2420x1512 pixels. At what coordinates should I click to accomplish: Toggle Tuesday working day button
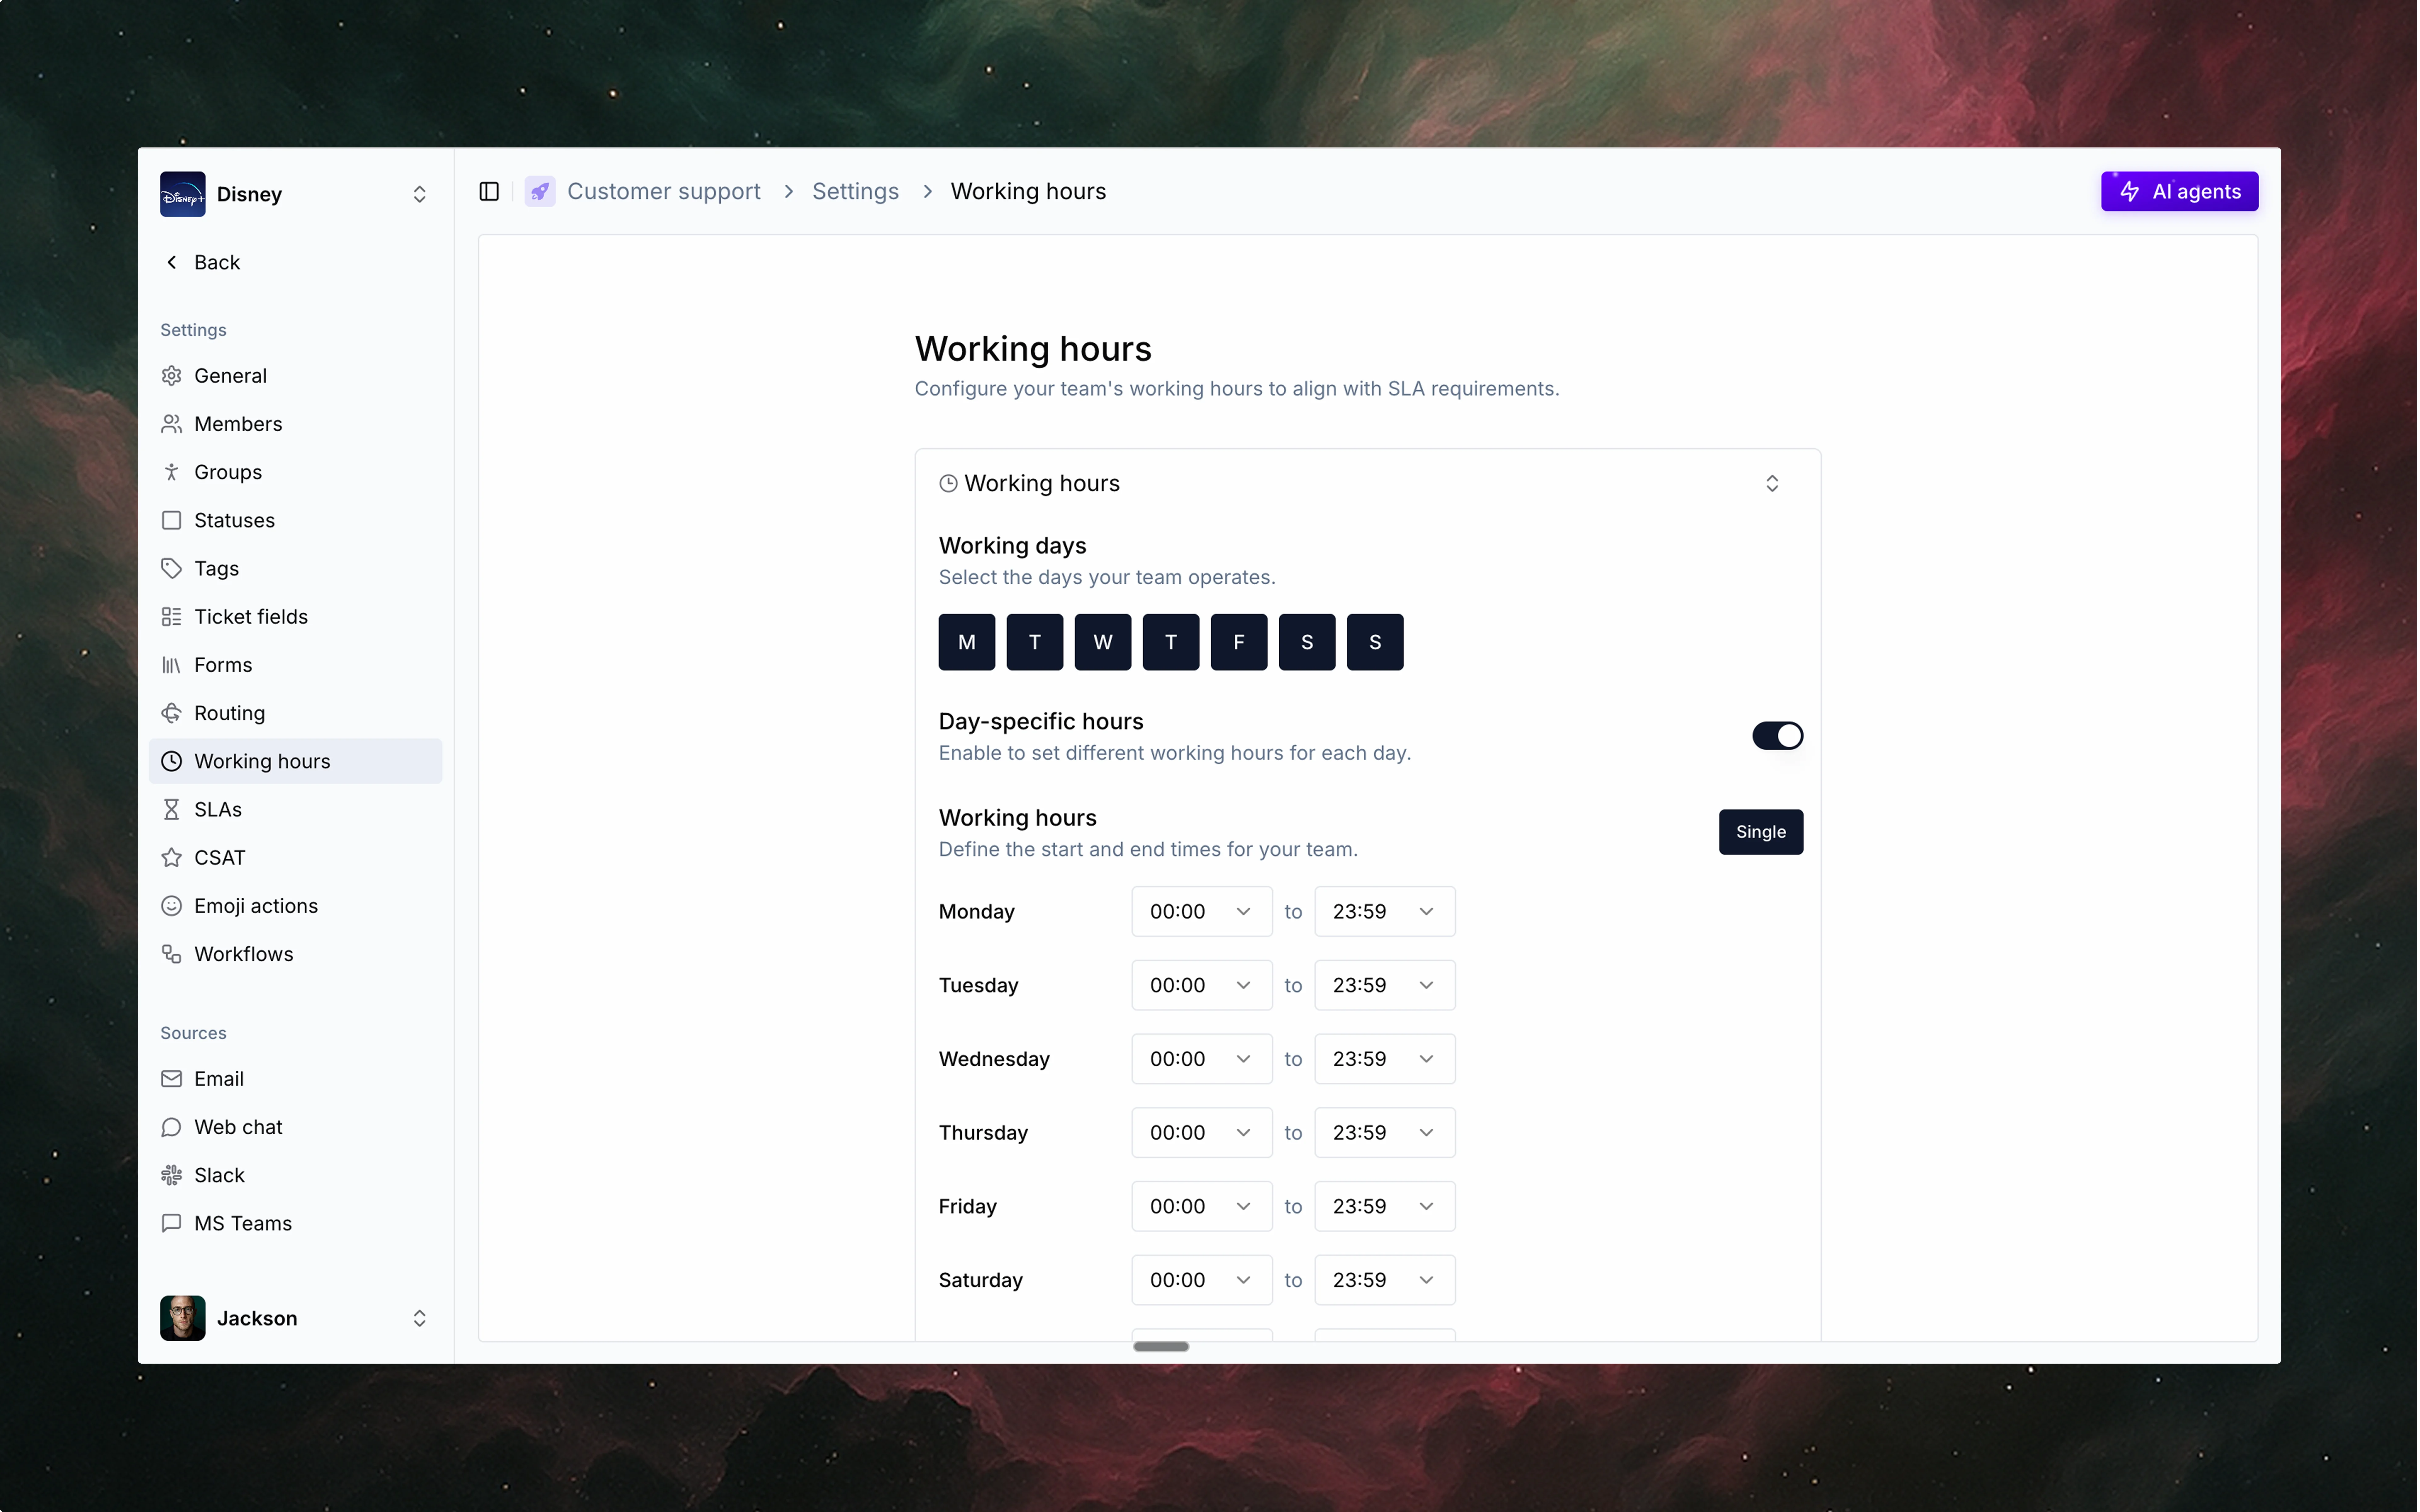(1035, 642)
